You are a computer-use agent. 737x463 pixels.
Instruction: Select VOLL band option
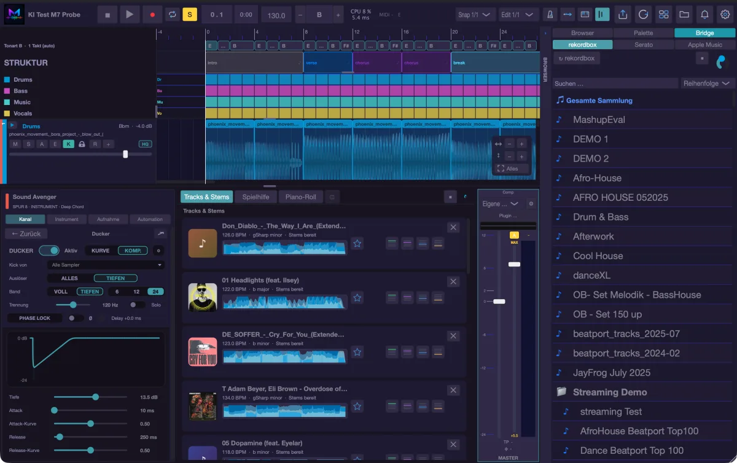coord(61,292)
